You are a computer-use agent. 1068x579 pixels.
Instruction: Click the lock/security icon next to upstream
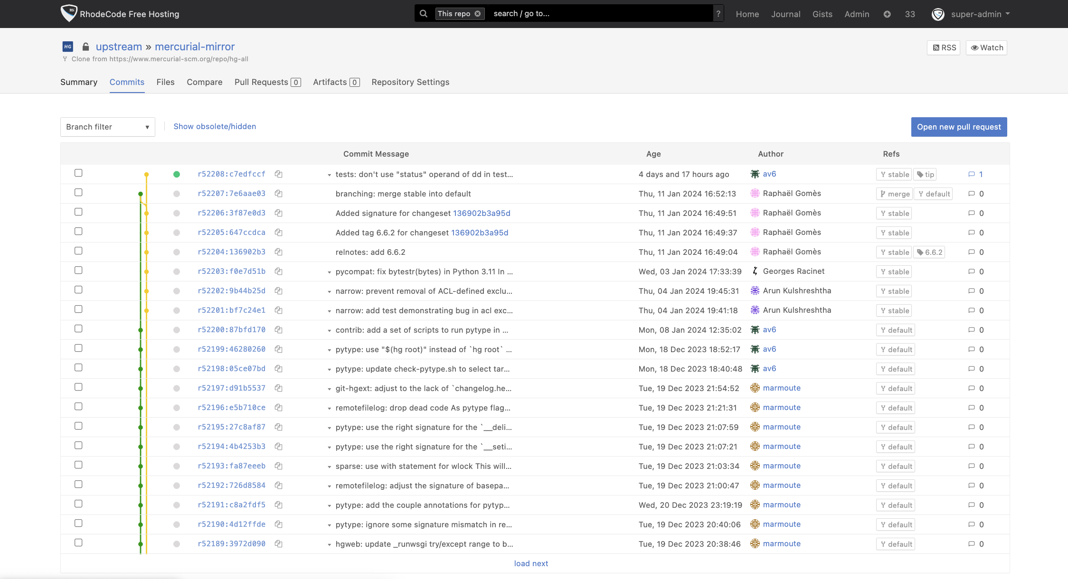85,47
